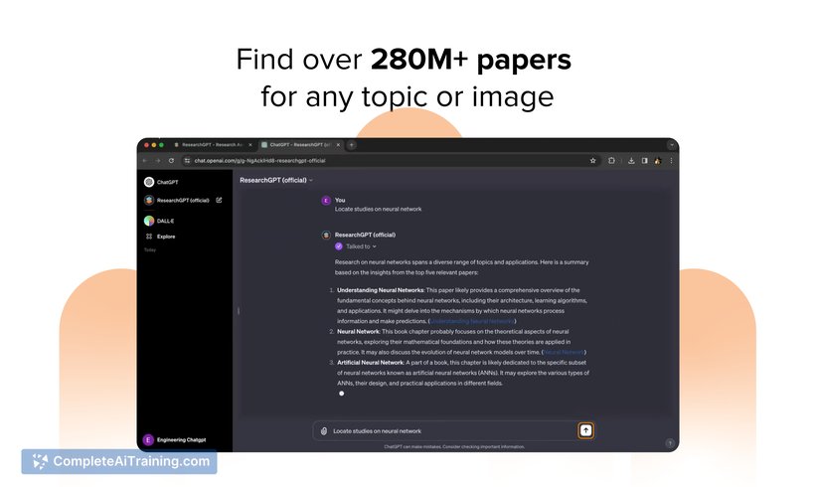
Task: Collapse the sidebar with the edge handle
Action: pos(239,311)
